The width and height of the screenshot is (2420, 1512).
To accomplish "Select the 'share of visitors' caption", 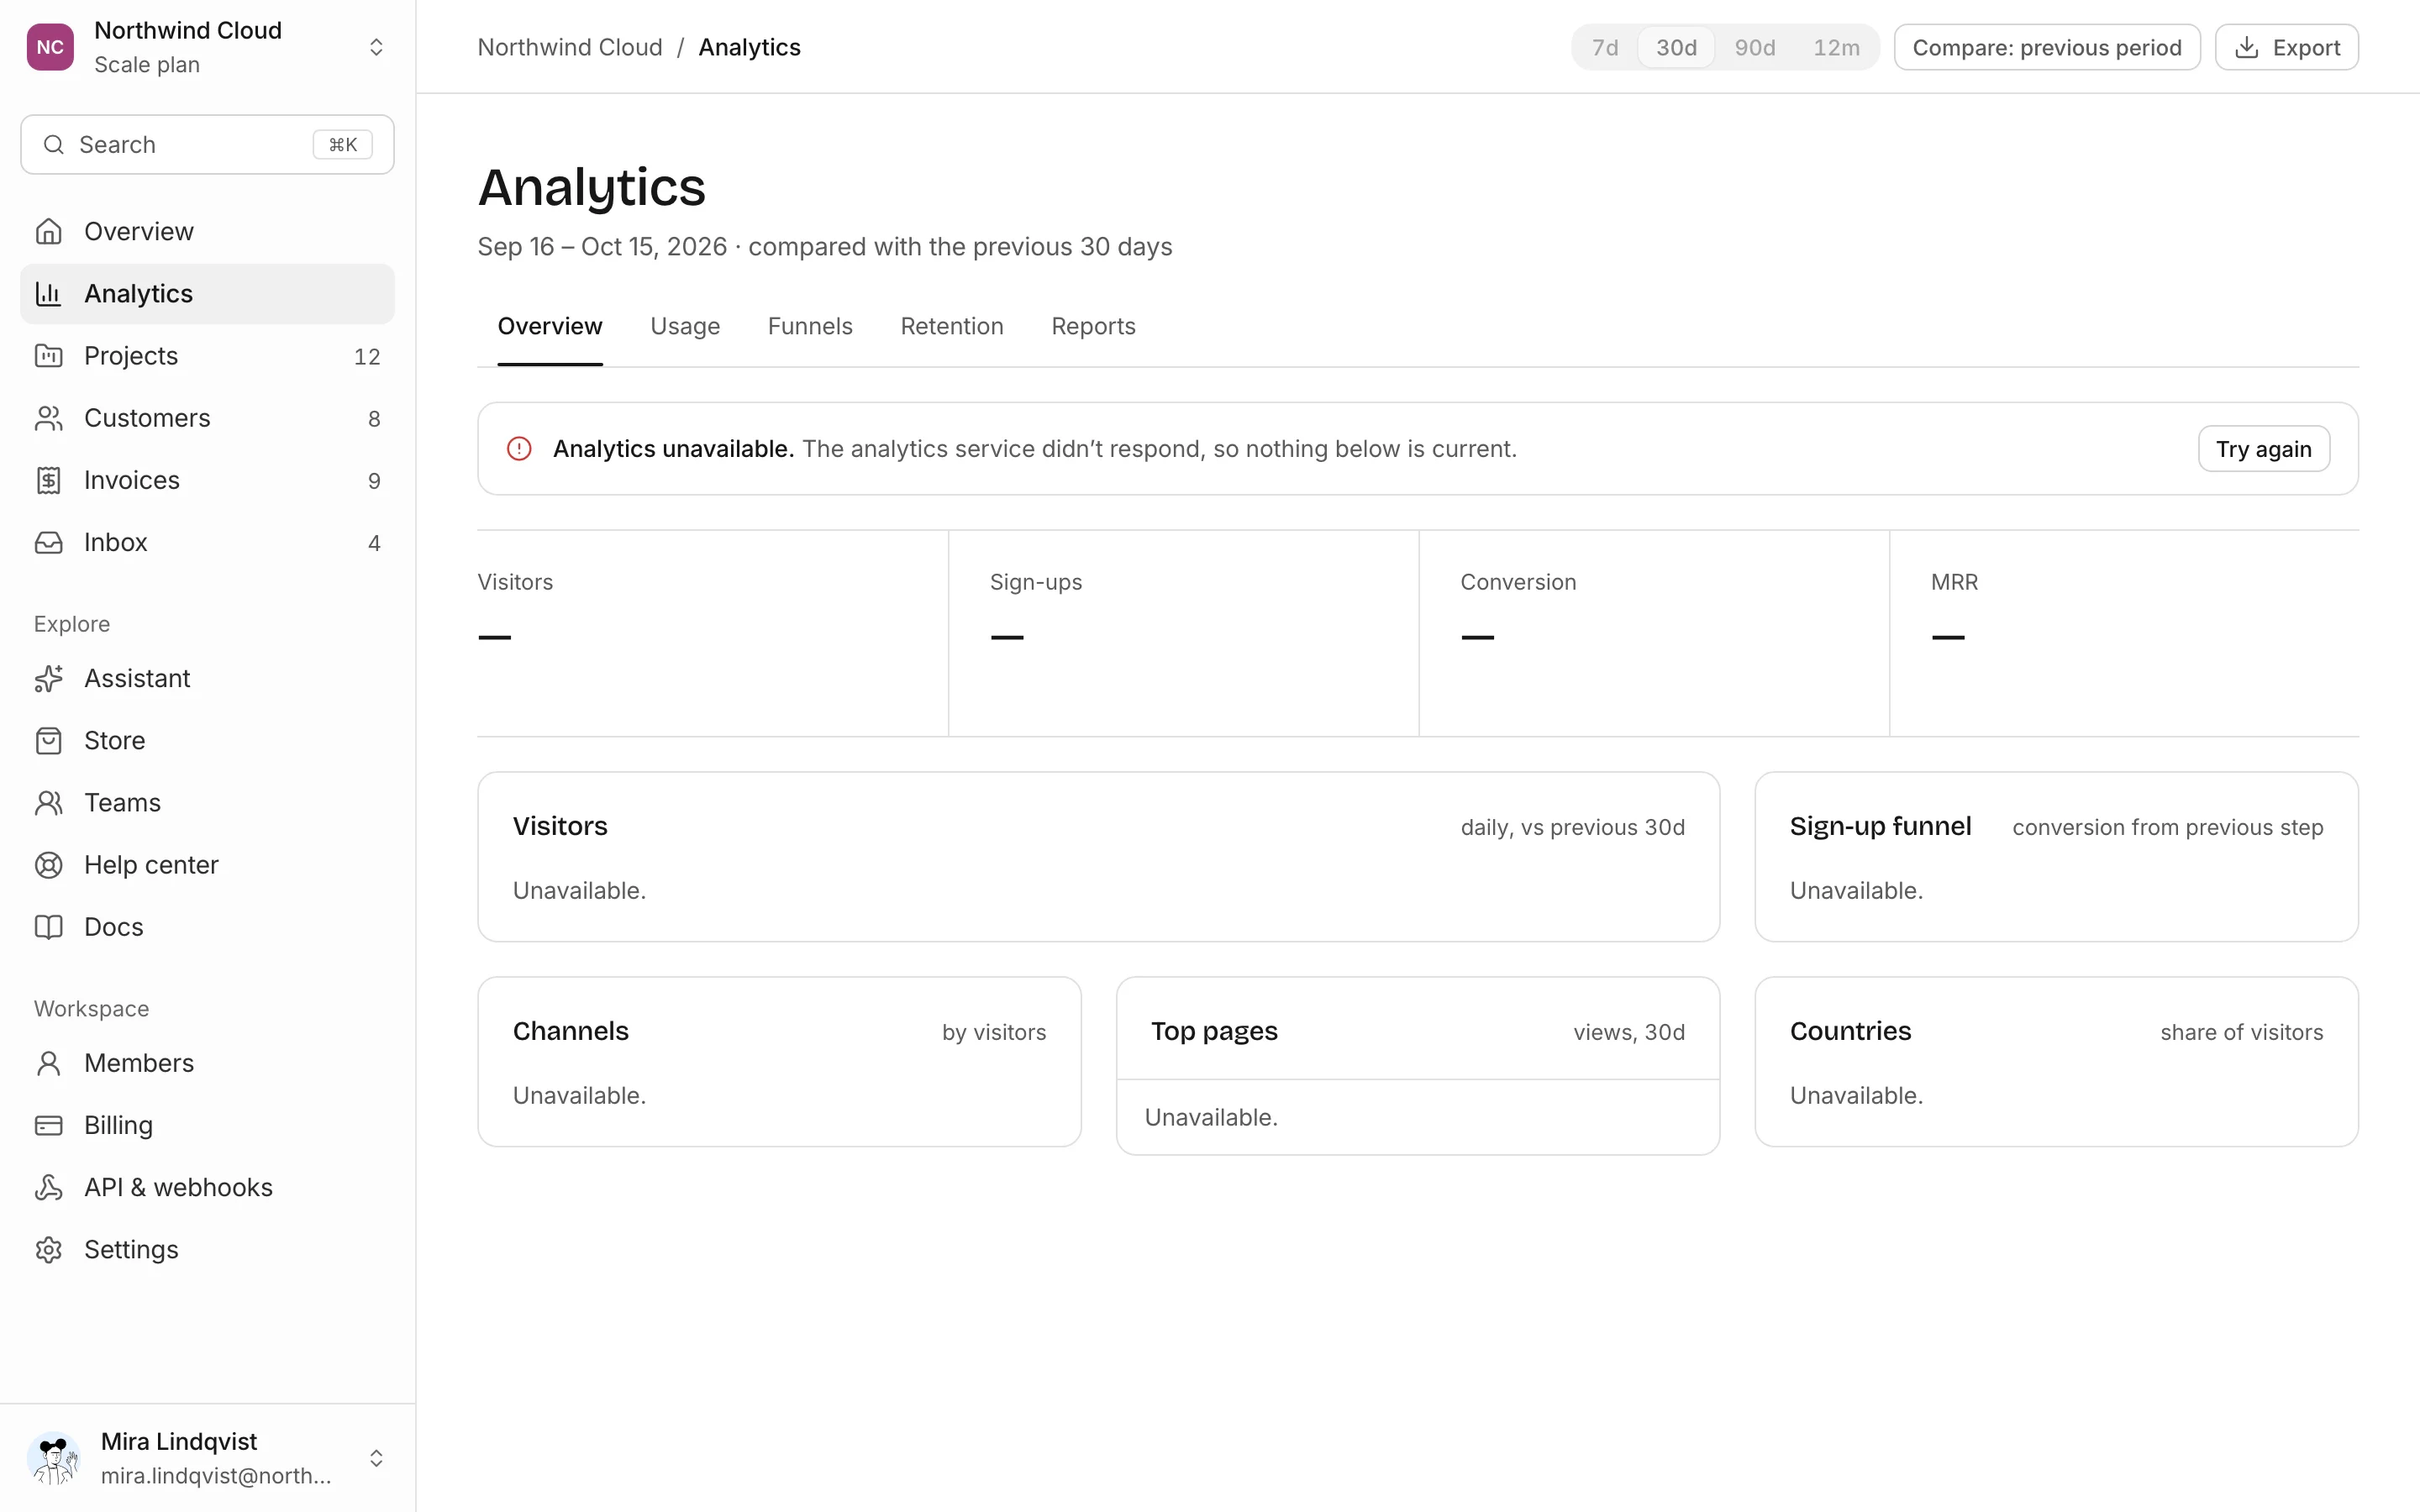I will (2241, 1032).
